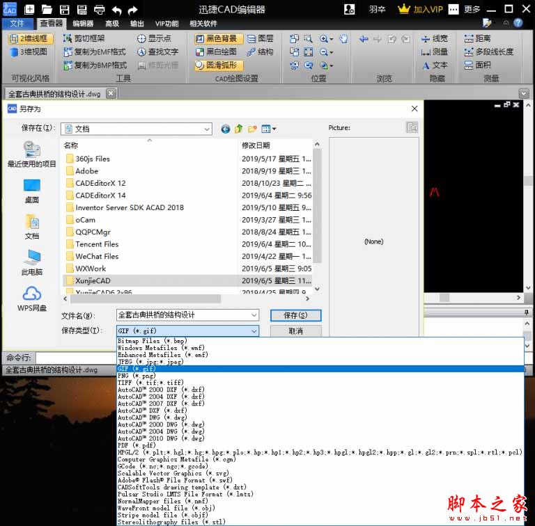Viewport: 535px width, 526px height.
Task: Create new folder icon in dialog
Action: tap(252, 129)
